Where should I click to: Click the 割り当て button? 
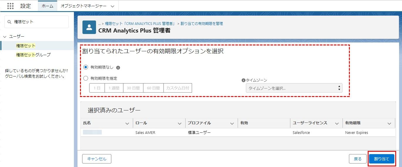tap(381, 159)
